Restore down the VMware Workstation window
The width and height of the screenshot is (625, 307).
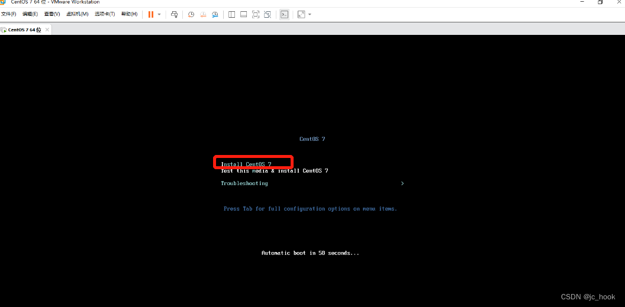(600, 2)
